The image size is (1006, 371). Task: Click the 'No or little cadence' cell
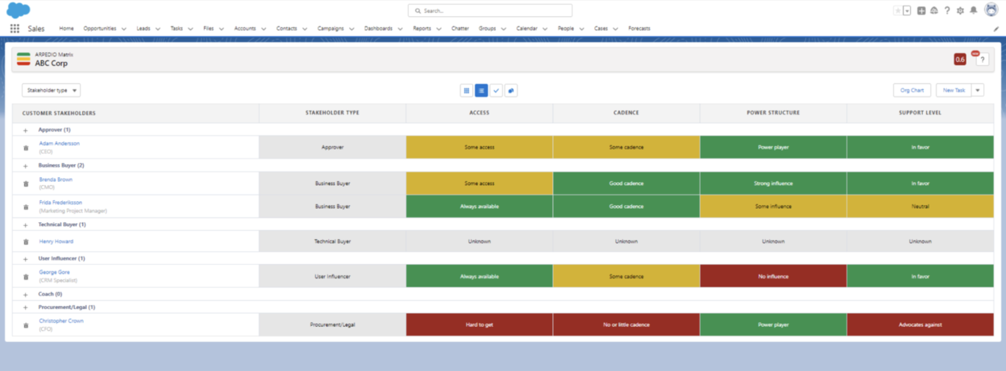click(626, 325)
